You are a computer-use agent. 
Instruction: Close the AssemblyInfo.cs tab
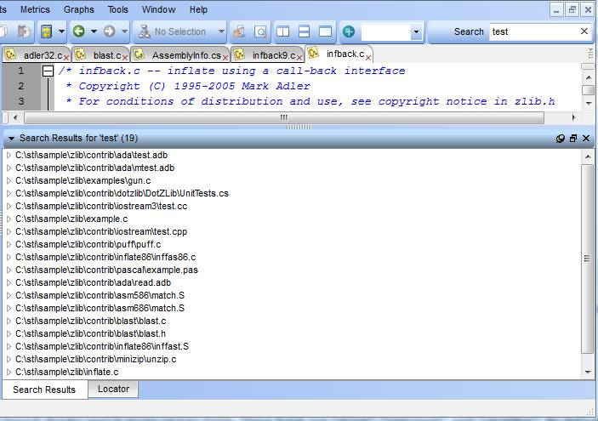pyautogui.click(x=225, y=58)
